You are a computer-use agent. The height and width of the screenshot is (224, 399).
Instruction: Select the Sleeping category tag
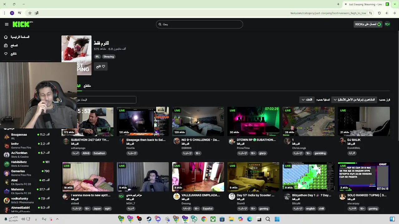(108, 57)
